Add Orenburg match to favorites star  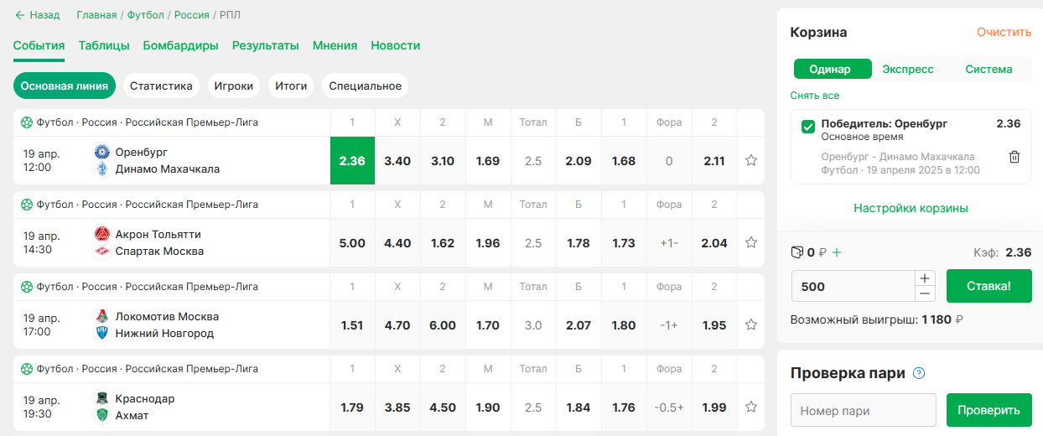coord(751,160)
